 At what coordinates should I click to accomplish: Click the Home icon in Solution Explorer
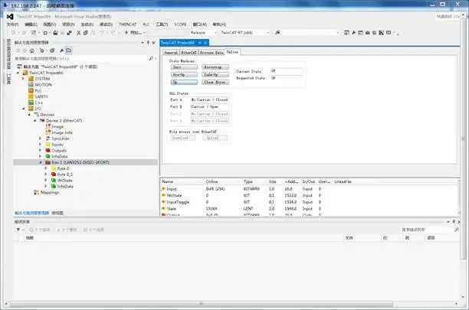point(32,51)
